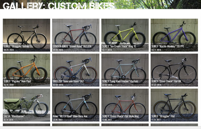Click the SURLY "Ice Cream Truck" King YL caption
The height and width of the screenshot is (129, 201).
tap(119, 46)
